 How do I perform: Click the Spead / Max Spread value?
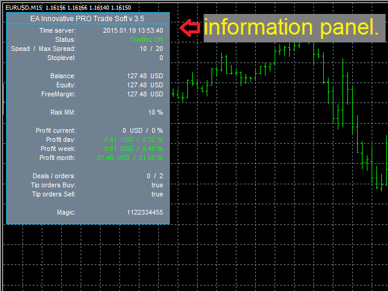151,48
